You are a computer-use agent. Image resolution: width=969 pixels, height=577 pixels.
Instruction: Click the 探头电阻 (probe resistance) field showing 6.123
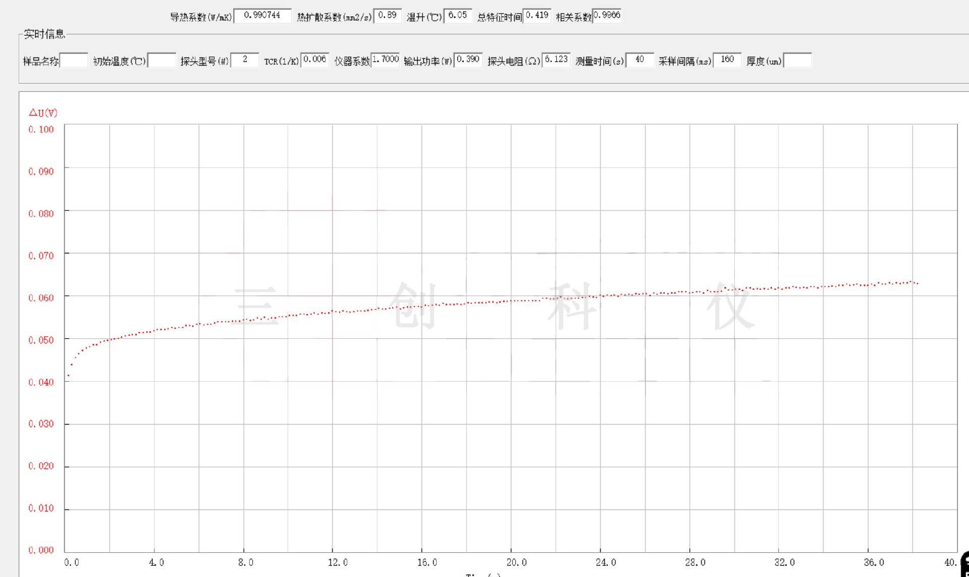[x=556, y=60]
